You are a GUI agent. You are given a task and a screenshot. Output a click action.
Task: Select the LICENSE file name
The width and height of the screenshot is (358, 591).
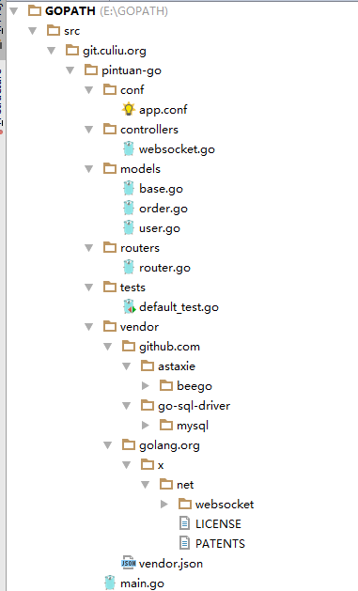tap(218, 524)
